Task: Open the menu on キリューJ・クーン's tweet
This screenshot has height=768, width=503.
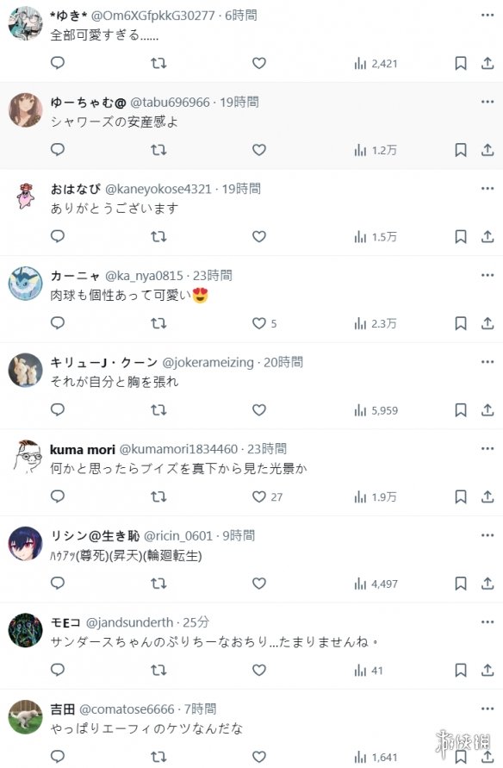Action: click(x=487, y=362)
